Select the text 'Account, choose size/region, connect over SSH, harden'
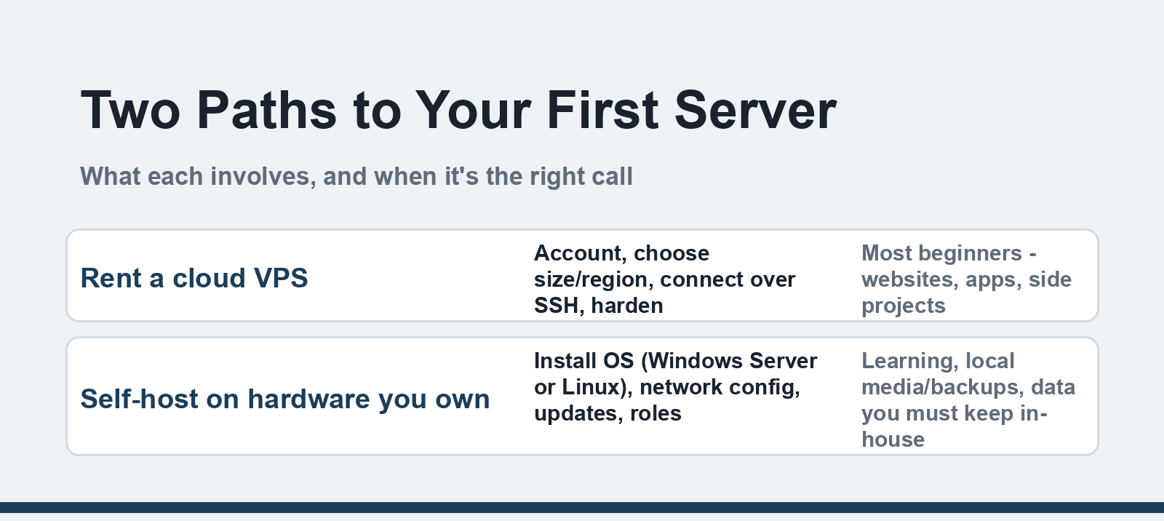Screen dimensions: 1164x521 665,279
